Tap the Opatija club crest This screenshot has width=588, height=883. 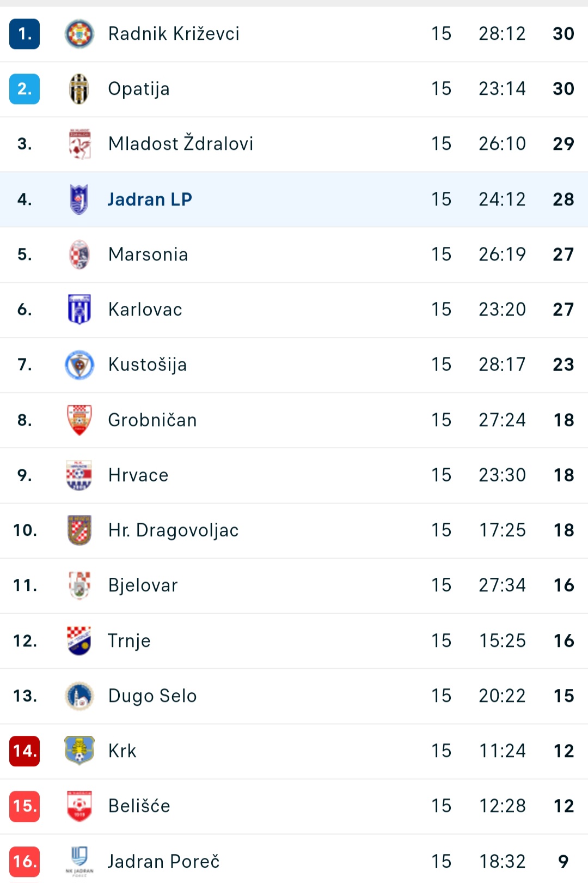(x=79, y=89)
